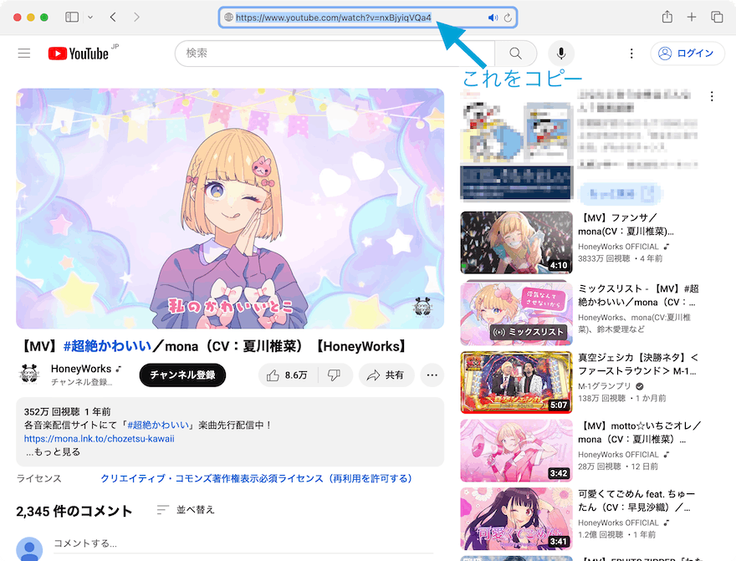Viewport: 736px width, 561px height.
Task: Open the ad's three-dot options menu
Action: tap(712, 96)
